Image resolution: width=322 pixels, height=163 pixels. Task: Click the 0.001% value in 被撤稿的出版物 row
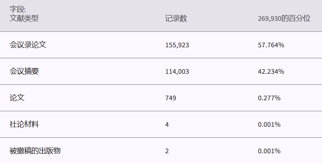(x=269, y=151)
